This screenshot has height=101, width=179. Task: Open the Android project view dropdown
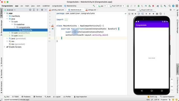[x=10, y=10]
